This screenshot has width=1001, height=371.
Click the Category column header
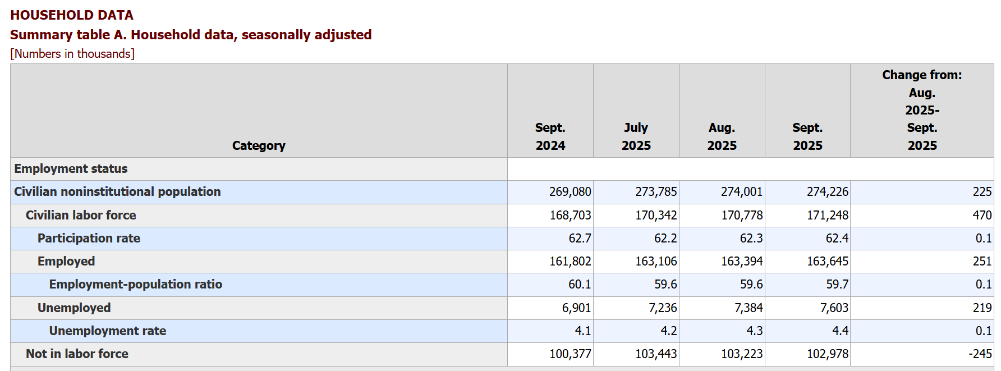(x=259, y=145)
